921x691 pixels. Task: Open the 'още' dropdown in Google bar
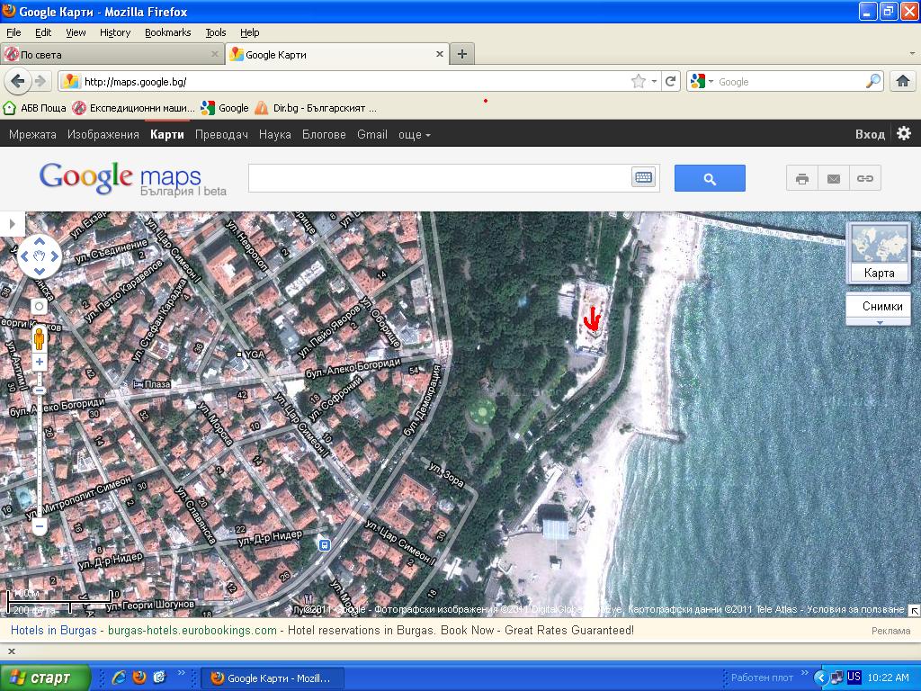pyautogui.click(x=414, y=134)
